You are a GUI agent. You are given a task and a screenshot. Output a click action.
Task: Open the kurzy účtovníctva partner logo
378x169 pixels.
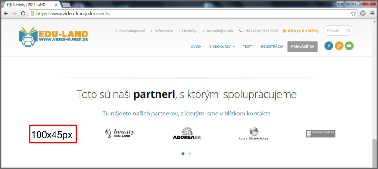(253, 134)
